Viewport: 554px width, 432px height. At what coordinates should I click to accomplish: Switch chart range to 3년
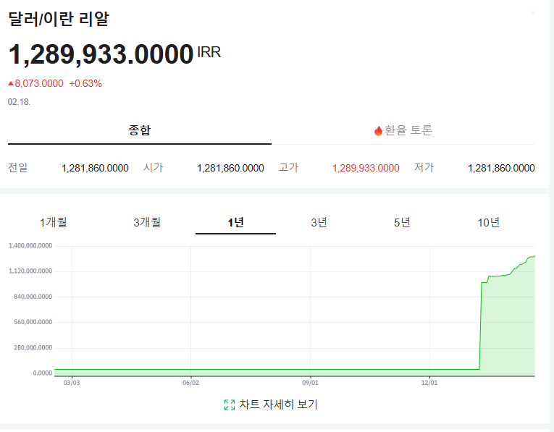[x=319, y=222]
